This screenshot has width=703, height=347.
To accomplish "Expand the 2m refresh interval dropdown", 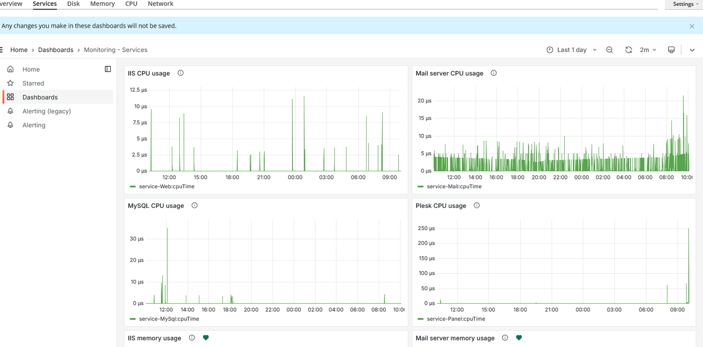I will [x=648, y=50].
